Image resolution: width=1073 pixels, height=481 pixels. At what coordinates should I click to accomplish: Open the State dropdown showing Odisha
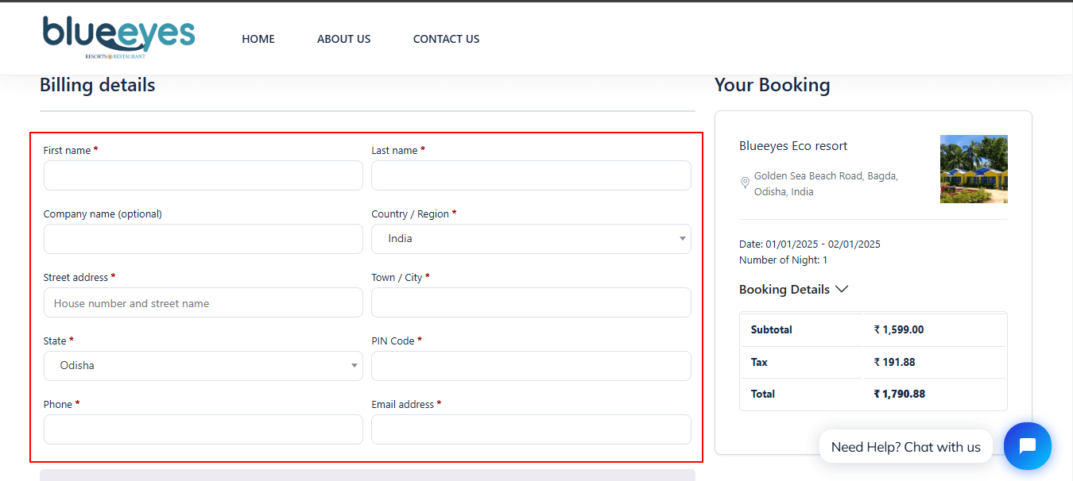203,366
